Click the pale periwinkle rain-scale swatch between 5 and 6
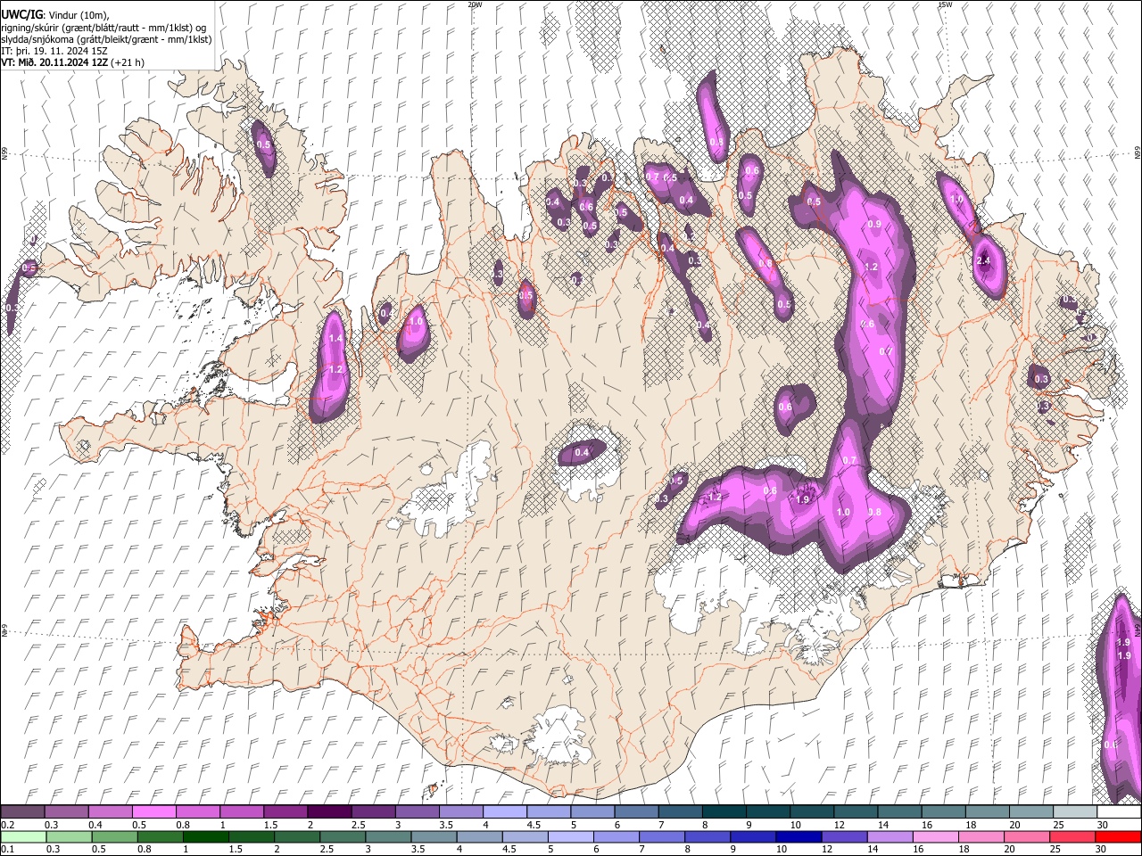This screenshot has height=856, width=1142. pos(571,837)
